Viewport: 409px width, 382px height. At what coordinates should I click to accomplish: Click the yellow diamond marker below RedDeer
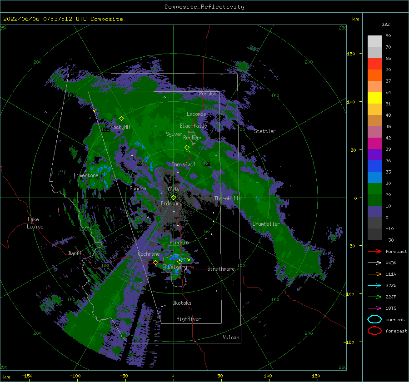pos(187,148)
